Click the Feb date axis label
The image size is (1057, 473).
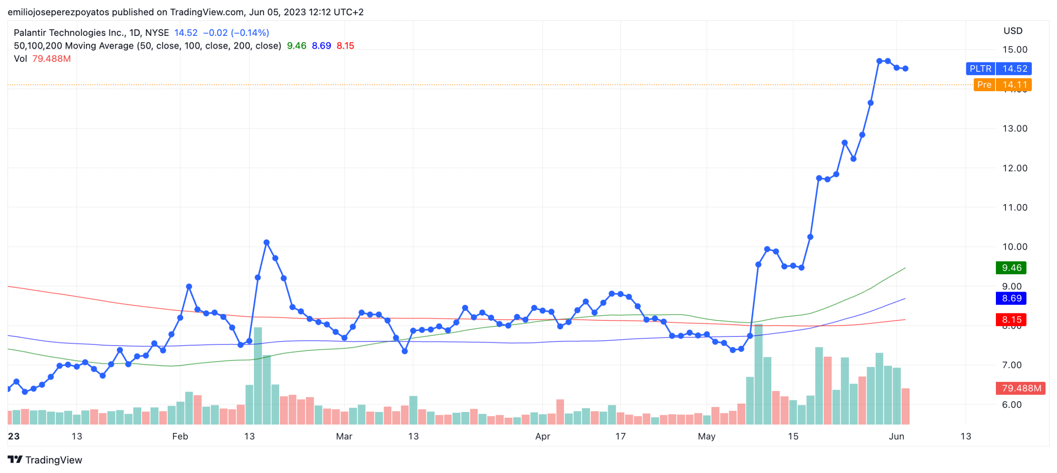pyautogui.click(x=180, y=436)
